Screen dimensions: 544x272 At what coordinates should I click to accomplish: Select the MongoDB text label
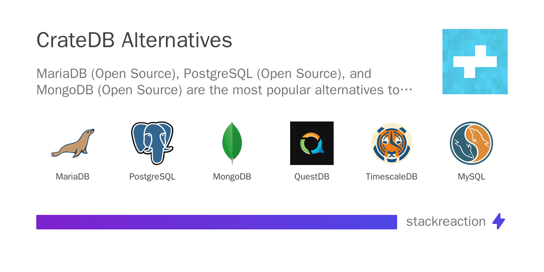pyautogui.click(x=232, y=177)
